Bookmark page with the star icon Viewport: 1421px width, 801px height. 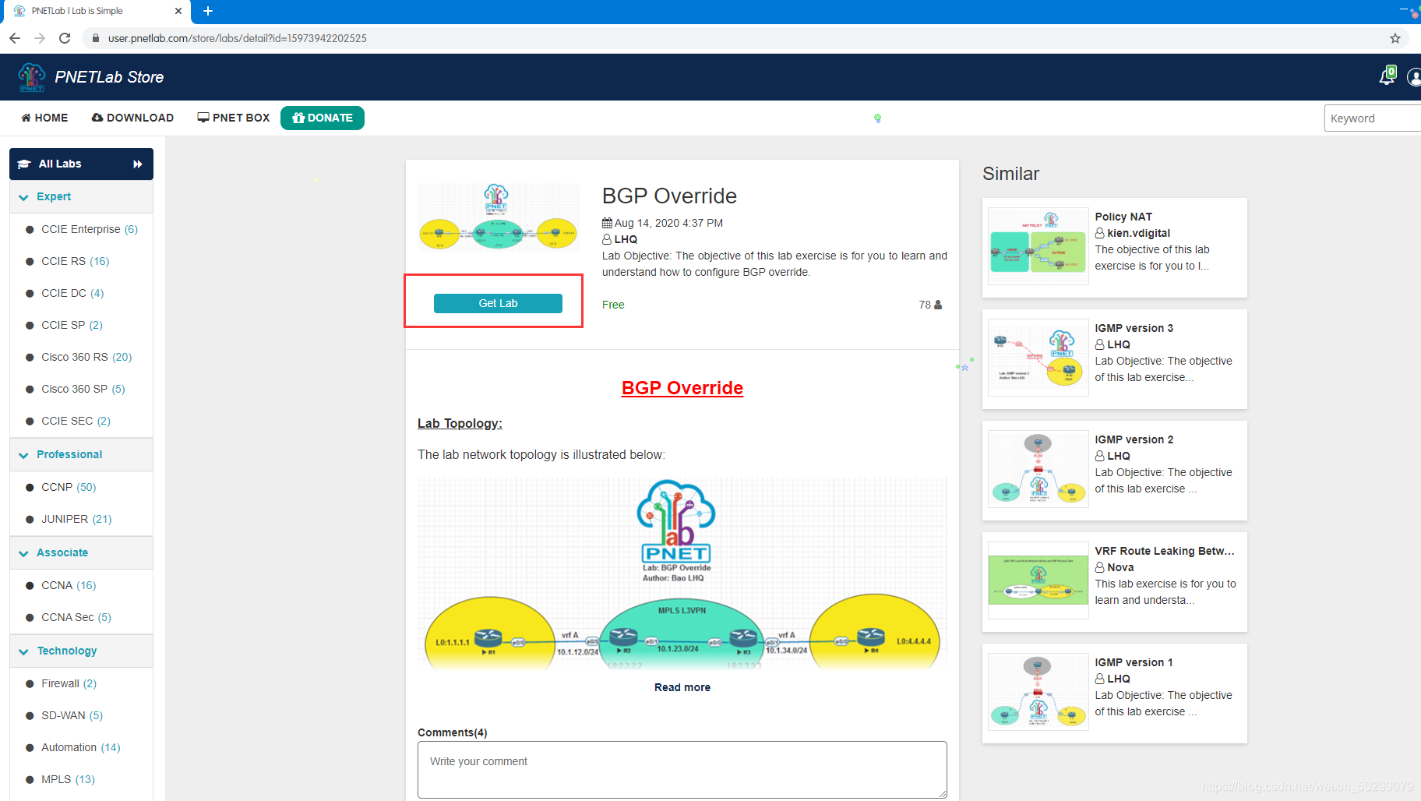(1395, 38)
